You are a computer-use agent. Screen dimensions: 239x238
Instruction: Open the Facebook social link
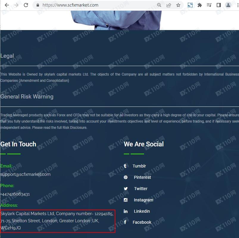coord(138,222)
